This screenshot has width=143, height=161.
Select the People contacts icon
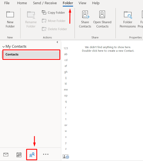32,155
